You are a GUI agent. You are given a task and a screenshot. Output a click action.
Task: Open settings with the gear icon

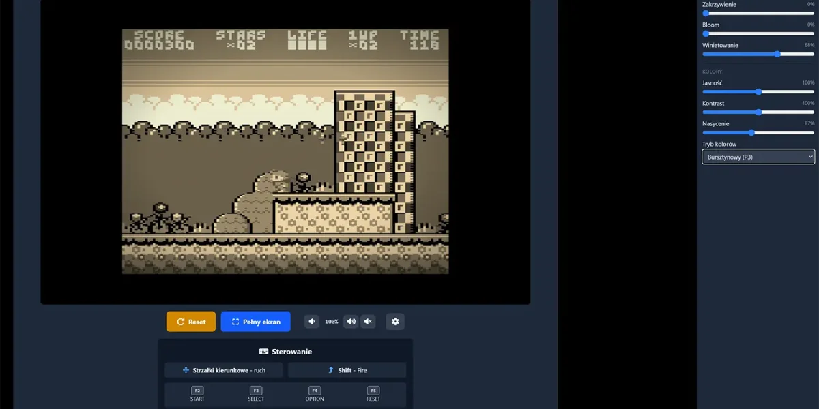click(395, 322)
